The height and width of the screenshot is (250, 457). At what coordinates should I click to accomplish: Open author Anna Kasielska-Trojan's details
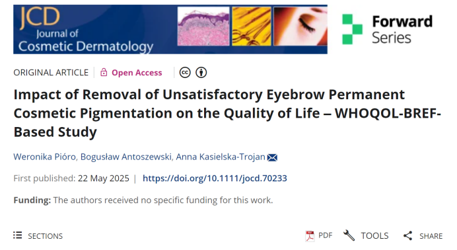221,157
